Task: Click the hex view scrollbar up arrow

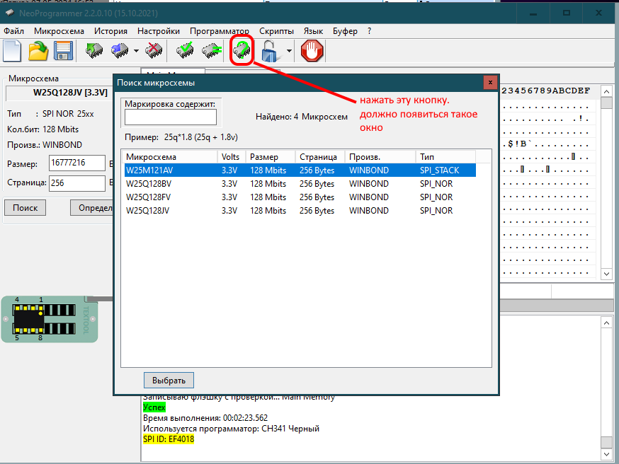Action: pyautogui.click(x=606, y=91)
